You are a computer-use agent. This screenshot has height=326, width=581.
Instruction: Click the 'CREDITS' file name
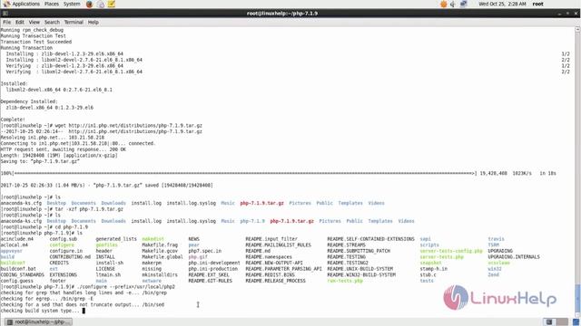tap(59, 263)
